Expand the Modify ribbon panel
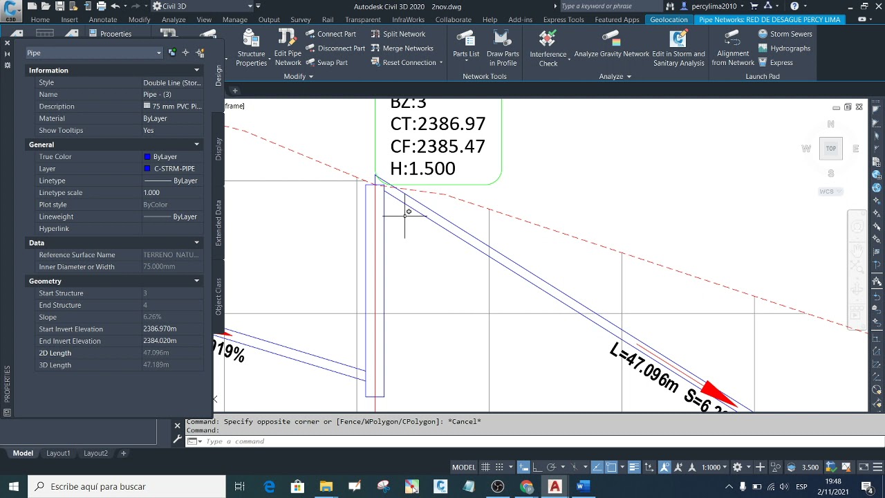Screen dimensions: 885x498 point(298,77)
